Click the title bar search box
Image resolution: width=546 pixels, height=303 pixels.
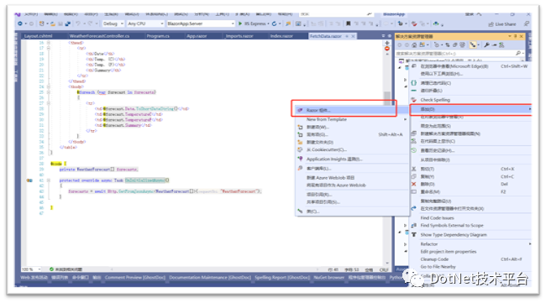pos(335,14)
